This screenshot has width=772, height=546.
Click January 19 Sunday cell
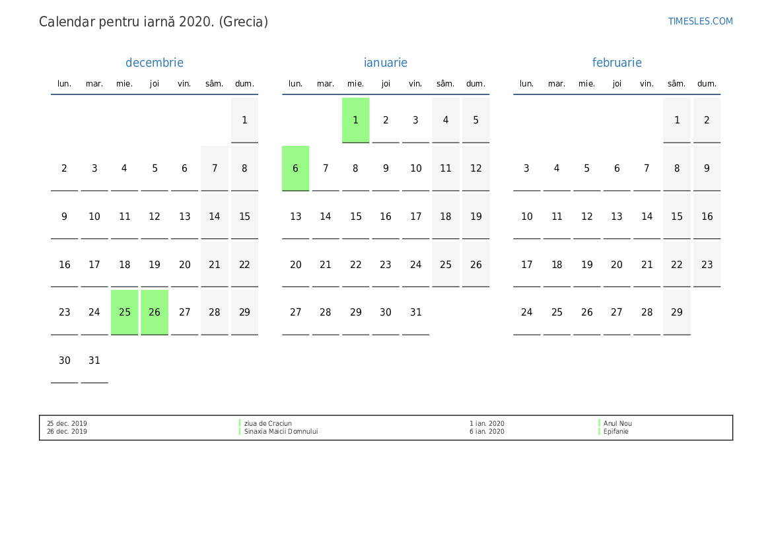(x=475, y=217)
